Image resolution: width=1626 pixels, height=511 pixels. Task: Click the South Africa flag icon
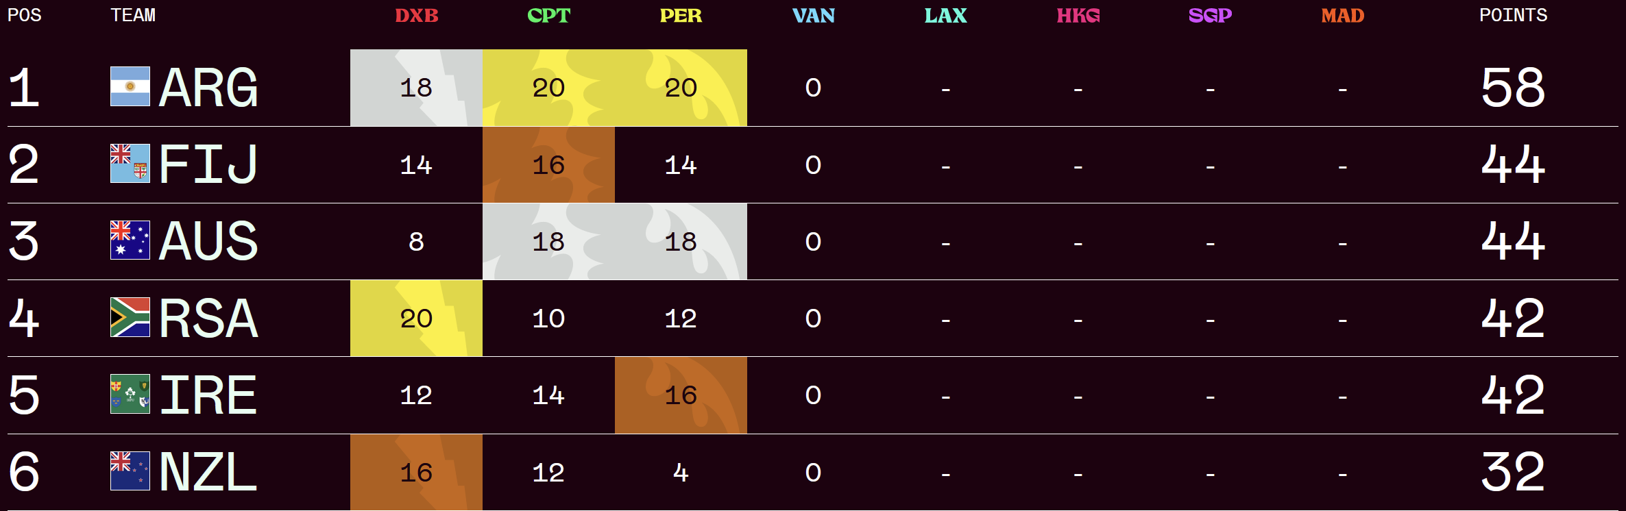[130, 317]
